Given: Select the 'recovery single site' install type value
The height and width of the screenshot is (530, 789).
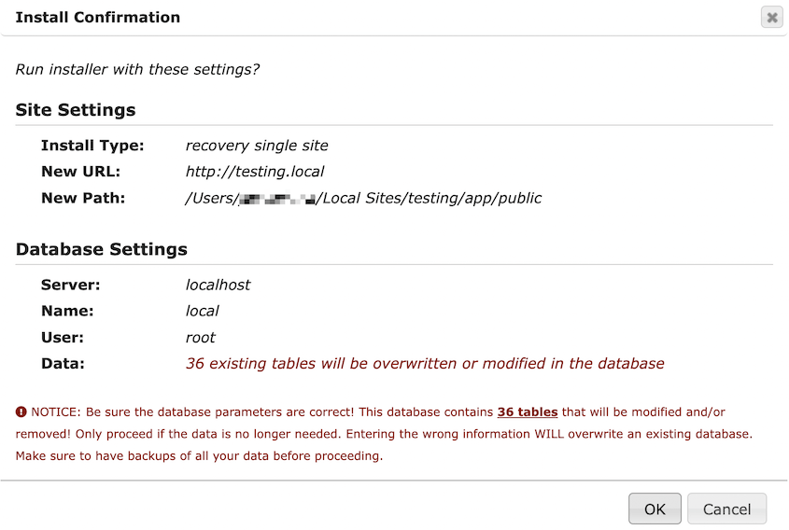Looking at the screenshot, I should 257,146.
